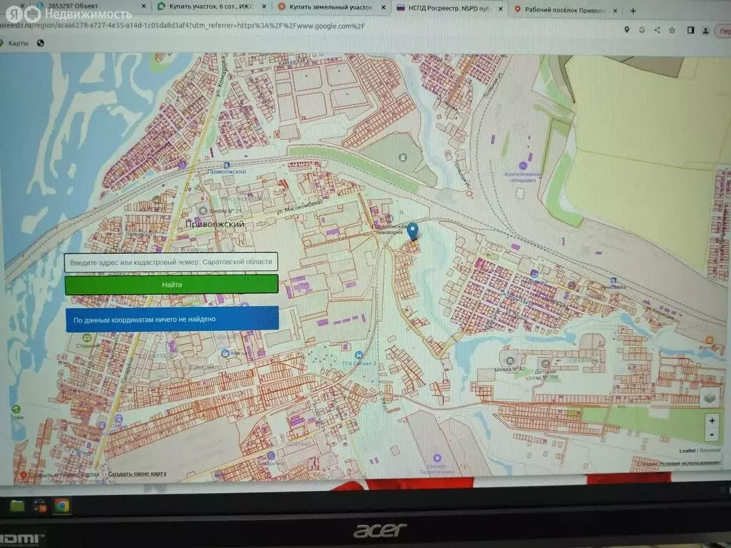The image size is (731, 548).
Task: Zoom out with the minus button
Action: pos(712,435)
